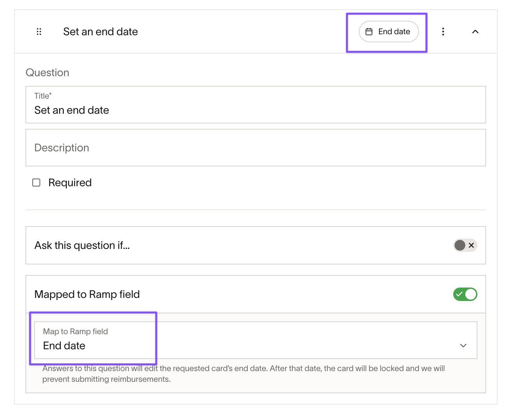
Task: Click the 'Mapped to Ramp field' row label
Action: pos(87,294)
